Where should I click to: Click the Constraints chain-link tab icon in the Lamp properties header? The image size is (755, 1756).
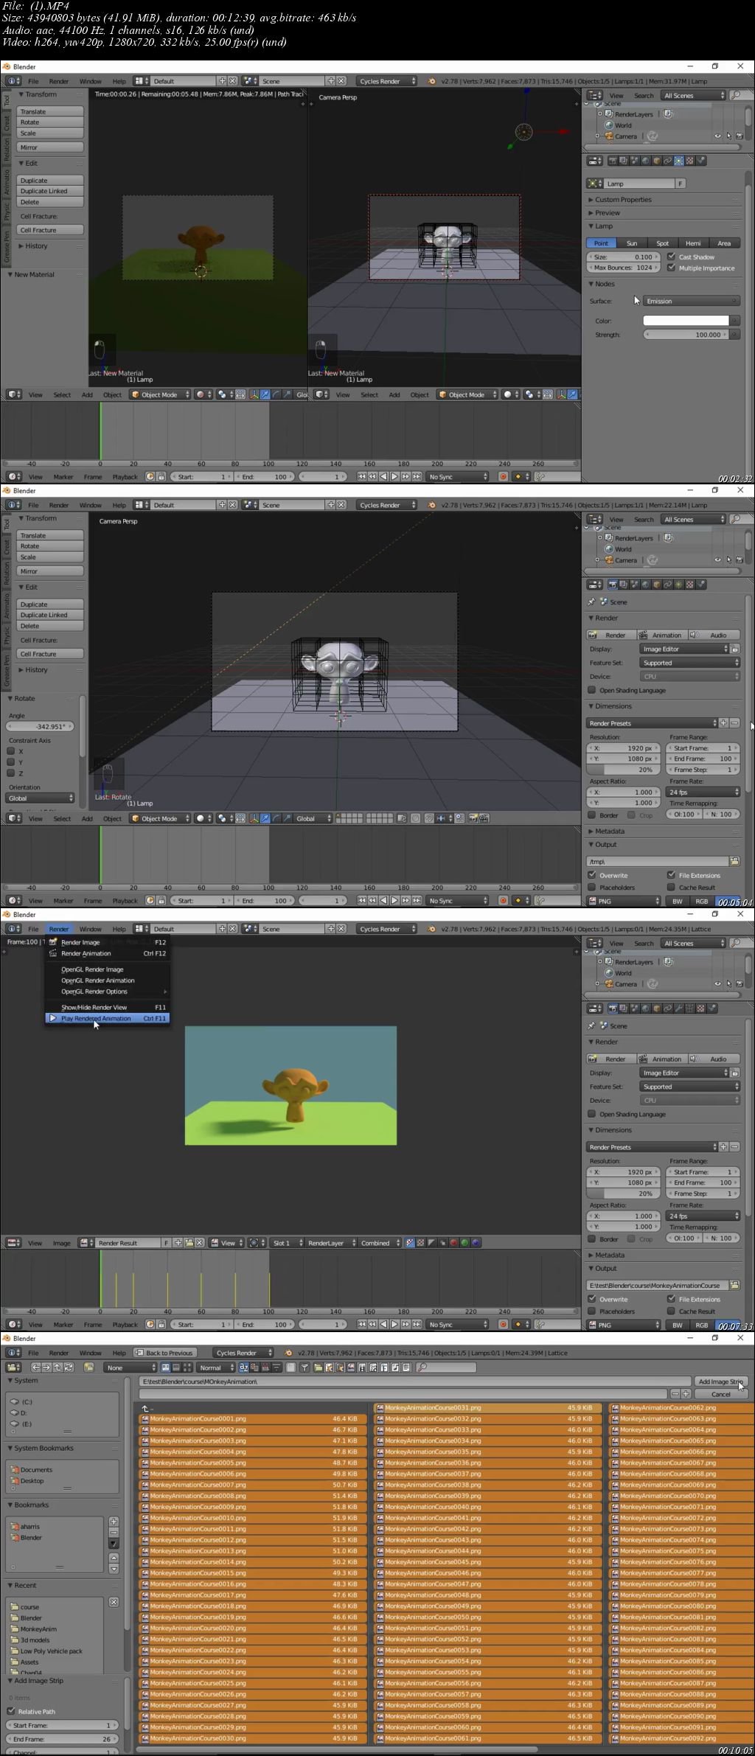(667, 160)
